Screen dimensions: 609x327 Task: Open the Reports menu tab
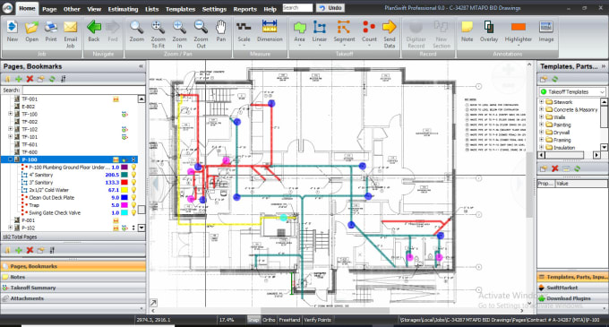[x=244, y=9]
